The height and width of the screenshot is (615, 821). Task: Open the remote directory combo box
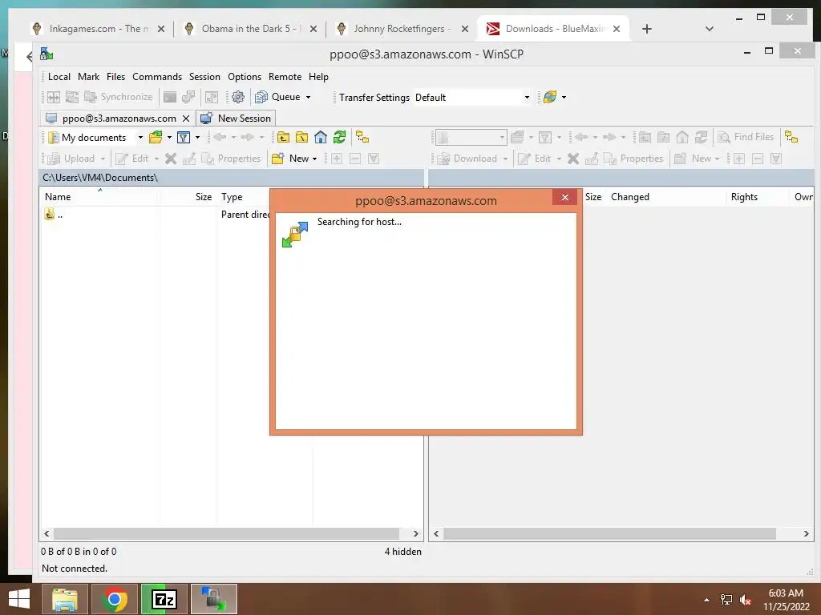(471, 138)
